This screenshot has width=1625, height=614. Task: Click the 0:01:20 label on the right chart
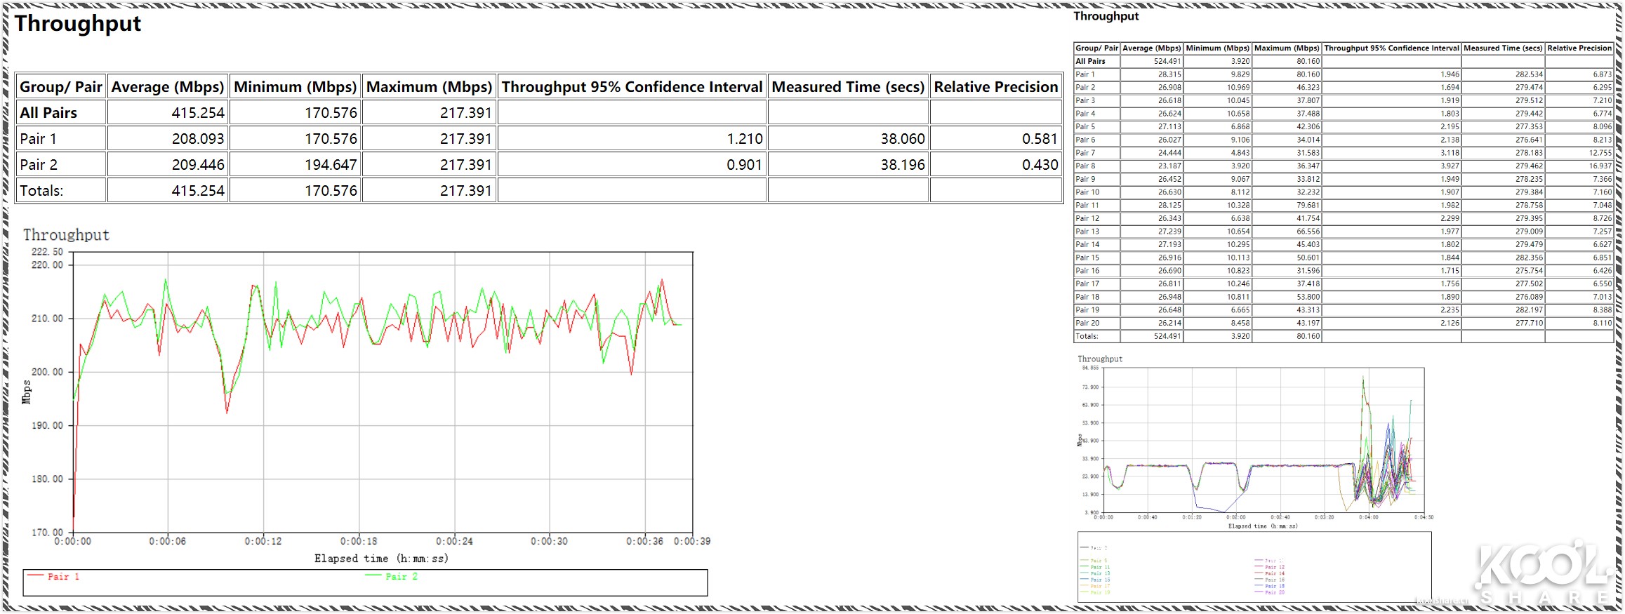pos(1192,517)
